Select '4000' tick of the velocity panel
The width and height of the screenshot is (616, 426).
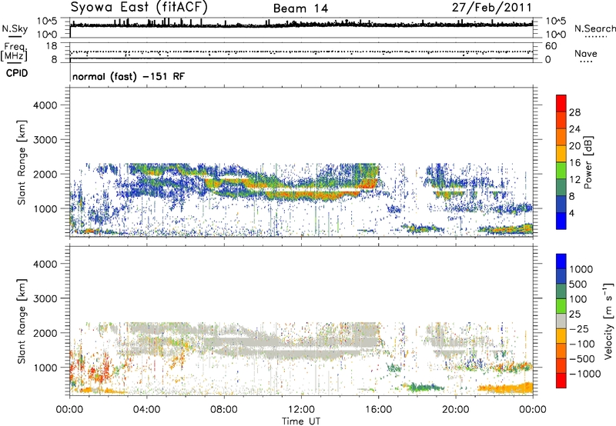[45, 265]
